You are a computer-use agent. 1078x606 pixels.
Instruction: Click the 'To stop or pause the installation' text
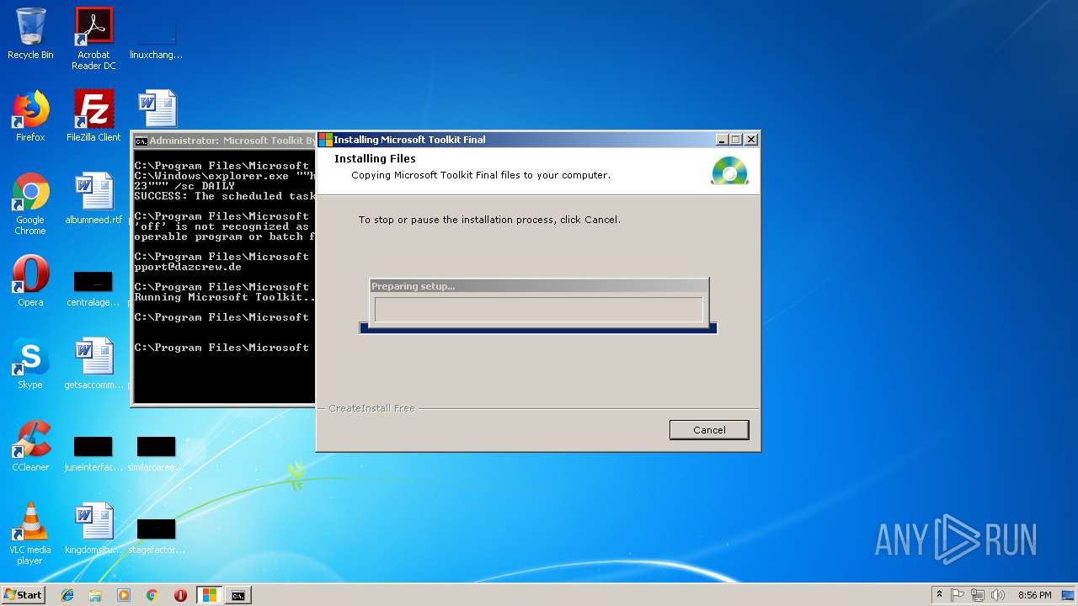click(x=489, y=220)
